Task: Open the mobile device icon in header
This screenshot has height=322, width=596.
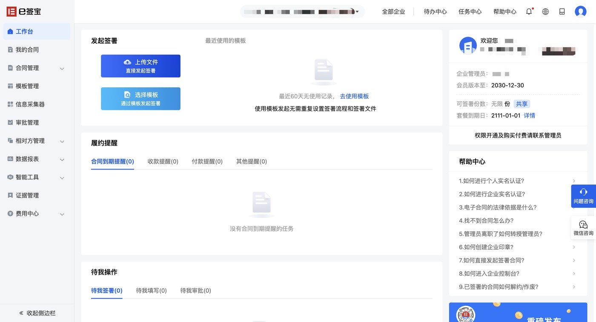Action: [x=562, y=11]
